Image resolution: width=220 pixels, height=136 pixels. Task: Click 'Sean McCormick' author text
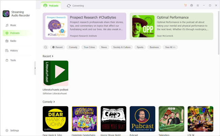pos(165,36)
